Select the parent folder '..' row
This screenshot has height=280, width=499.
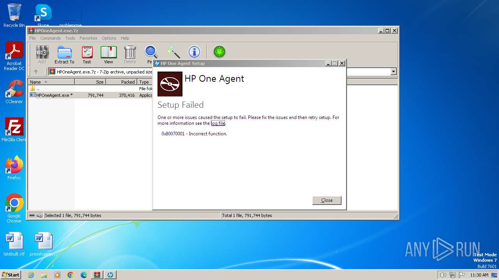90,89
